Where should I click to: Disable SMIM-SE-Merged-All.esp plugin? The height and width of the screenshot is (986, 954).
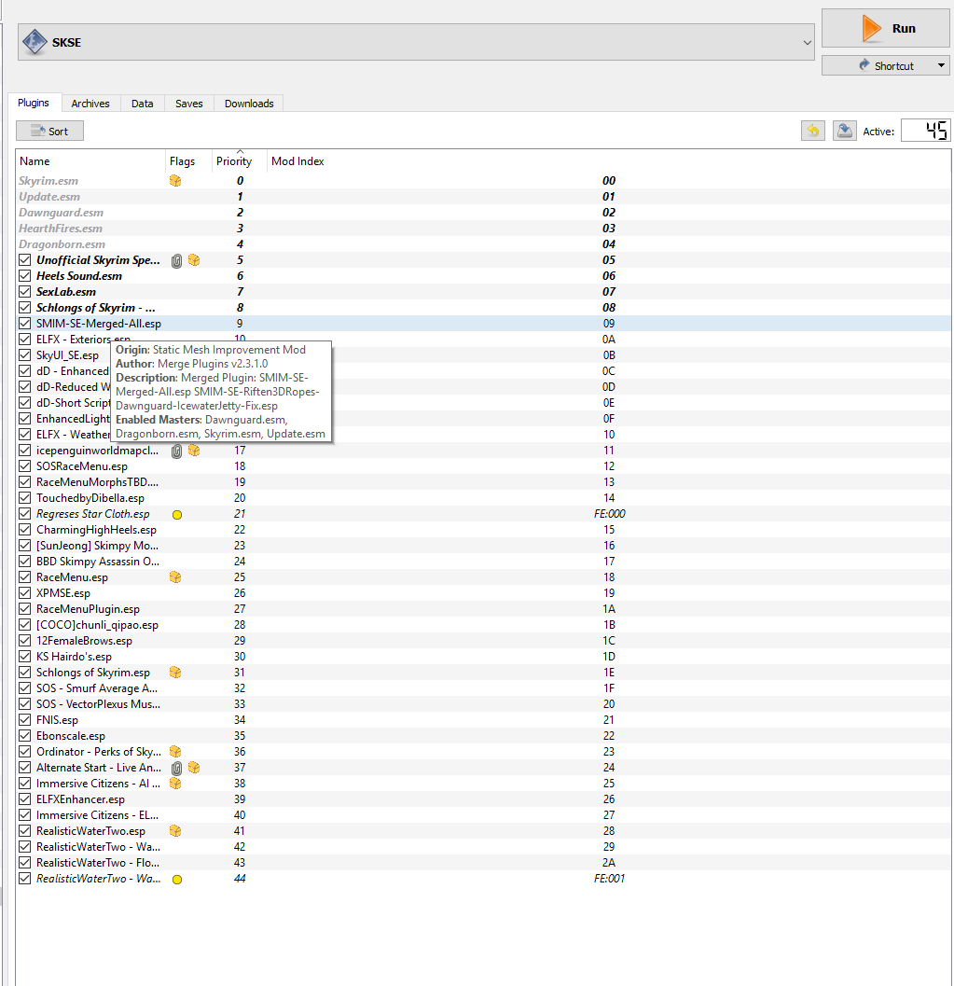pos(24,323)
